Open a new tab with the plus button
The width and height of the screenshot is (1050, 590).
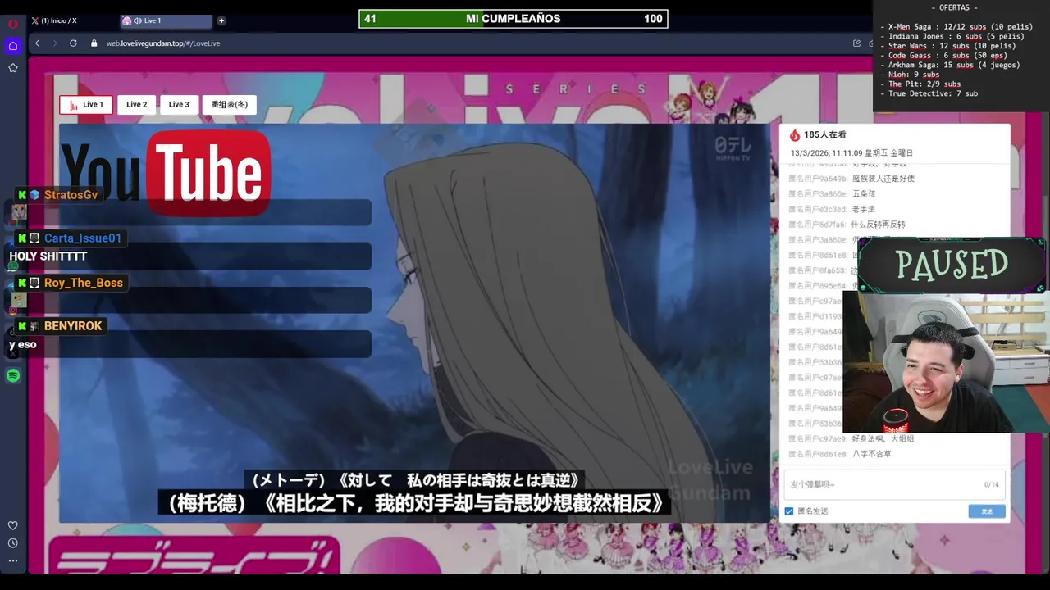(221, 20)
